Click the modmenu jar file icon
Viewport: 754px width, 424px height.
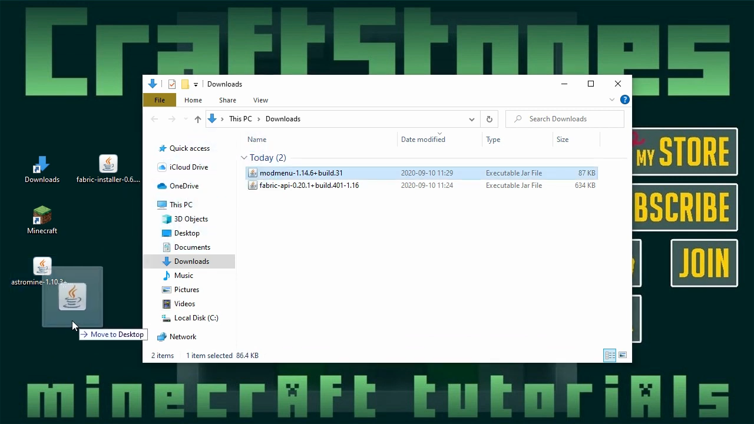click(x=253, y=173)
